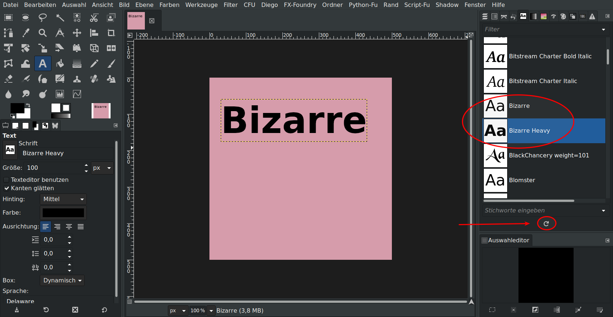Select the Rectangle Select tool
The height and width of the screenshot is (317, 613).
point(8,17)
